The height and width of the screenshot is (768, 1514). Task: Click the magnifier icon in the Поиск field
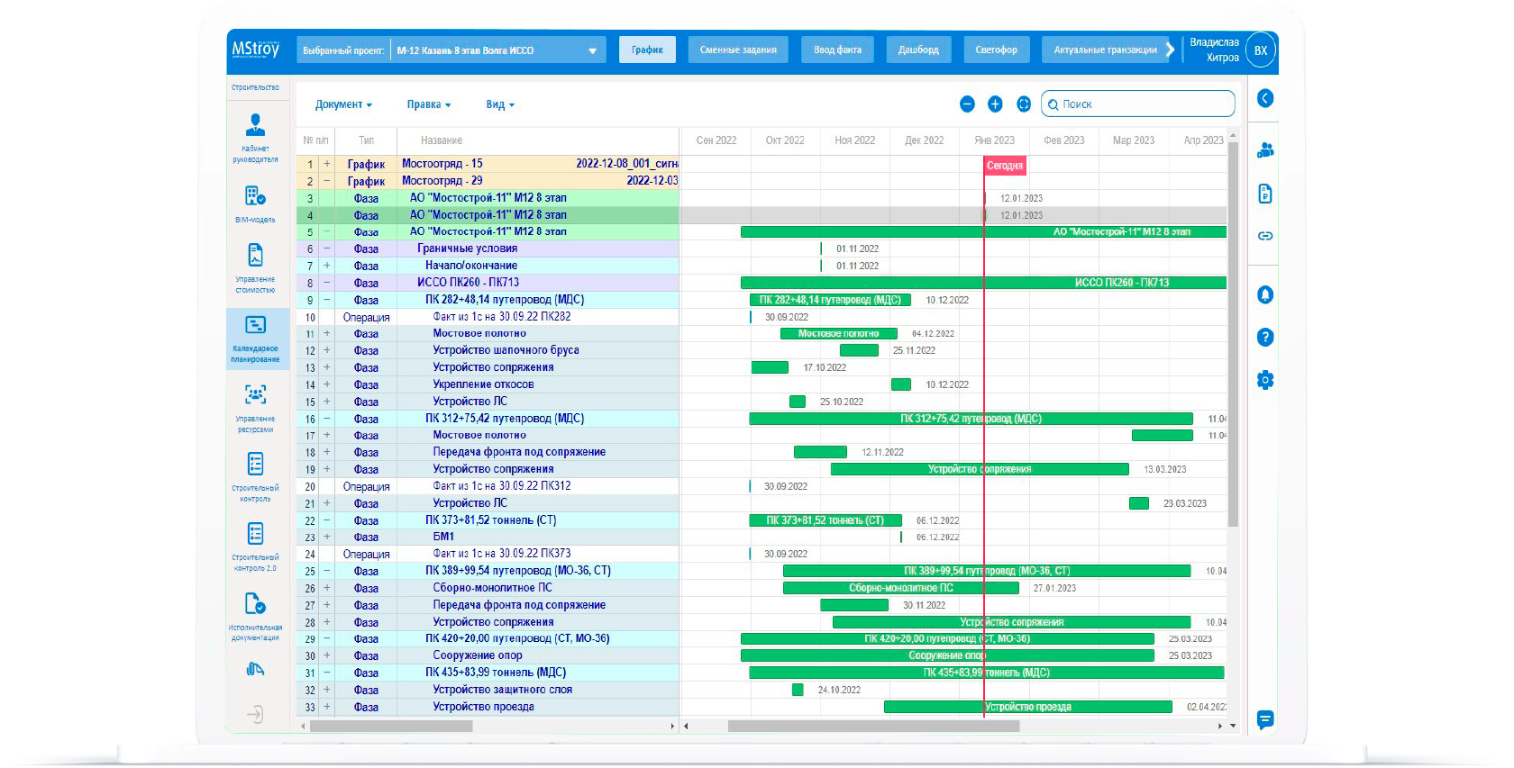click(x=1053, y=104)
